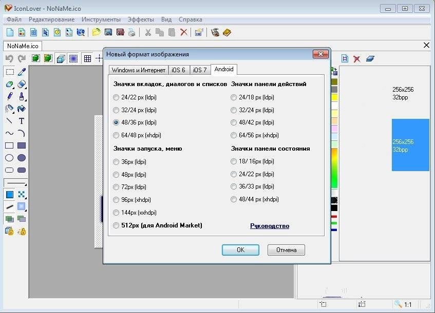Select the Curve tool
435x313 pixels.
pos(9,133)
